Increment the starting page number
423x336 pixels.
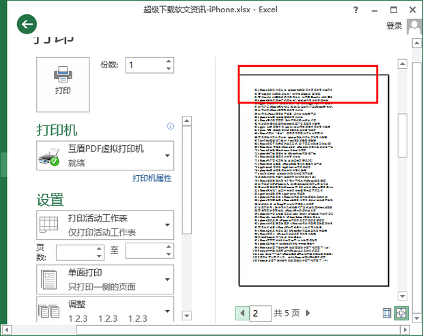(x=99, y=249)
